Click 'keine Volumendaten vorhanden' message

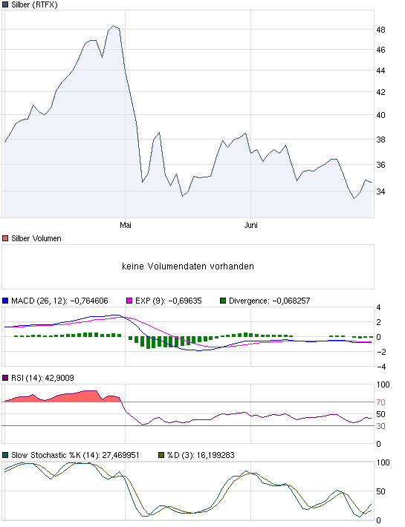click(x=188, y=266)
